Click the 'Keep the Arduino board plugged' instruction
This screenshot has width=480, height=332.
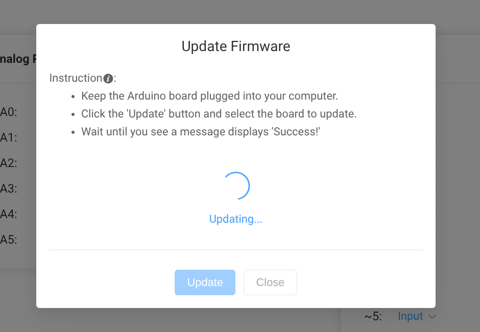pyautogui.click(x=209, y=96)
